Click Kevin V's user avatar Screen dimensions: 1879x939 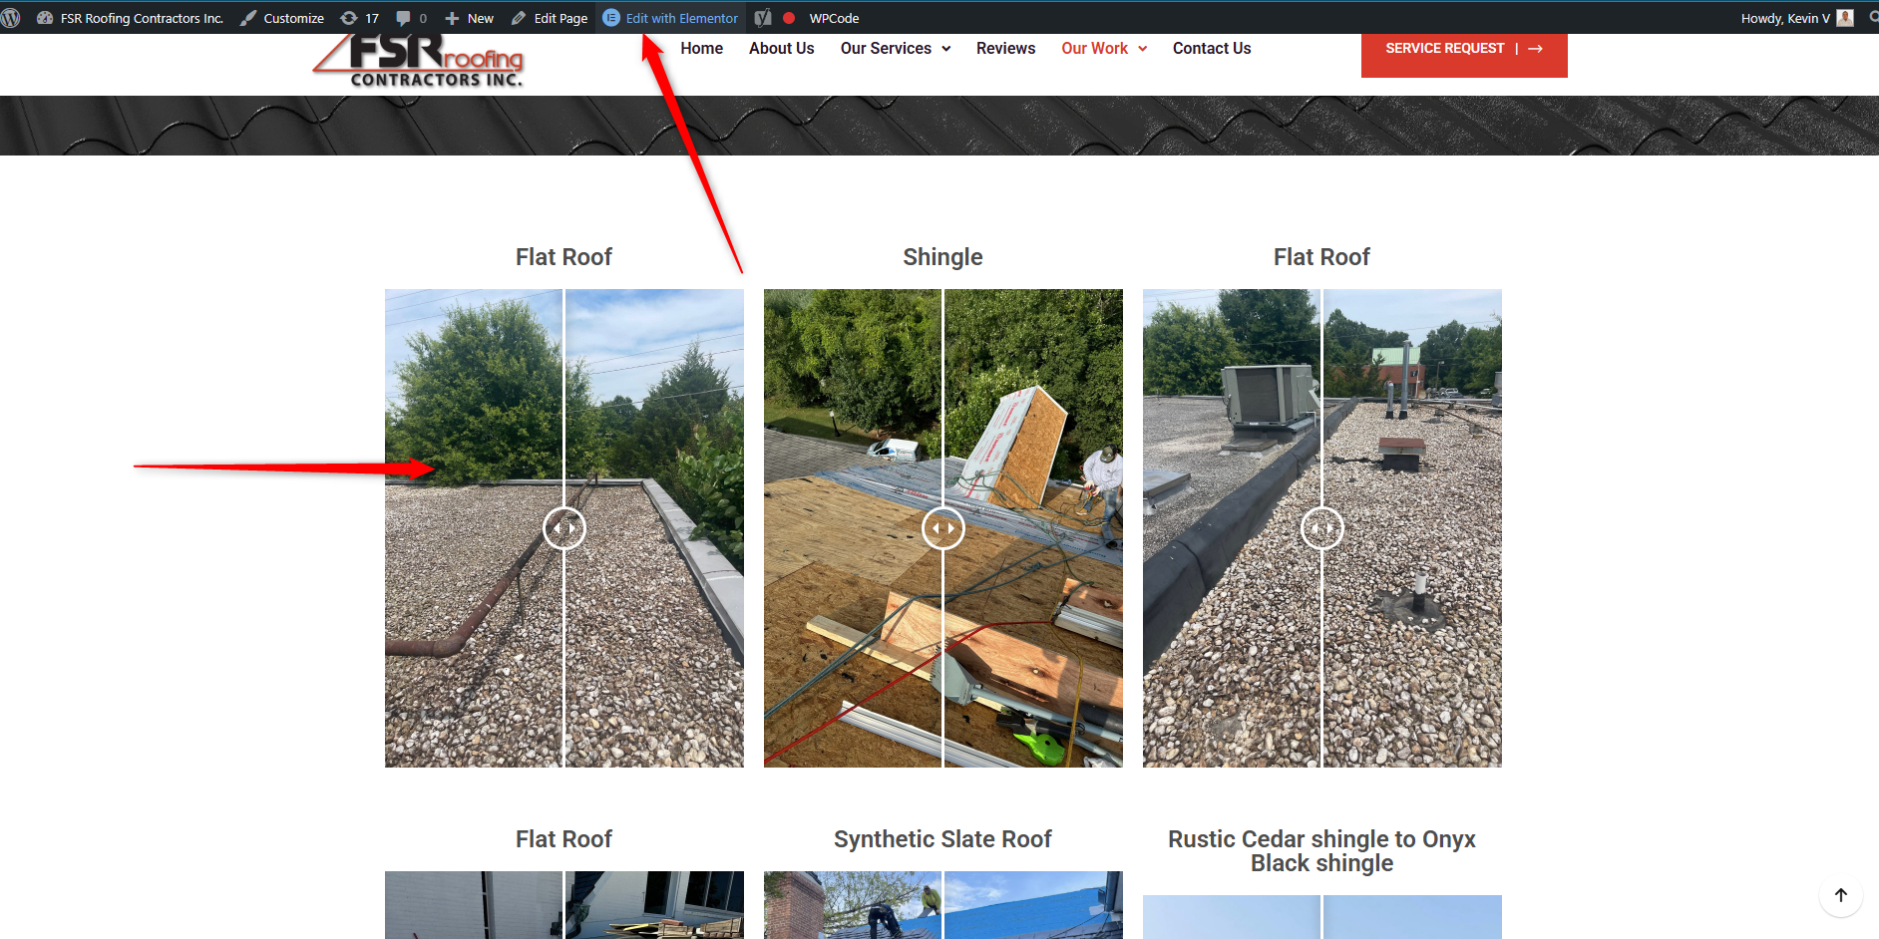1845,18
